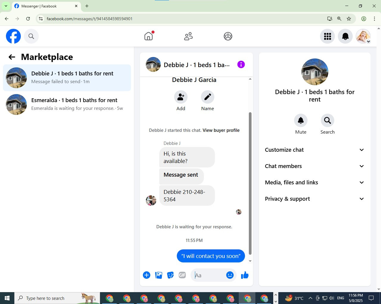Select the Esmeralda conversation
Image resolution: width=381 pixels, height=304 pixels.
coord(67,104)
